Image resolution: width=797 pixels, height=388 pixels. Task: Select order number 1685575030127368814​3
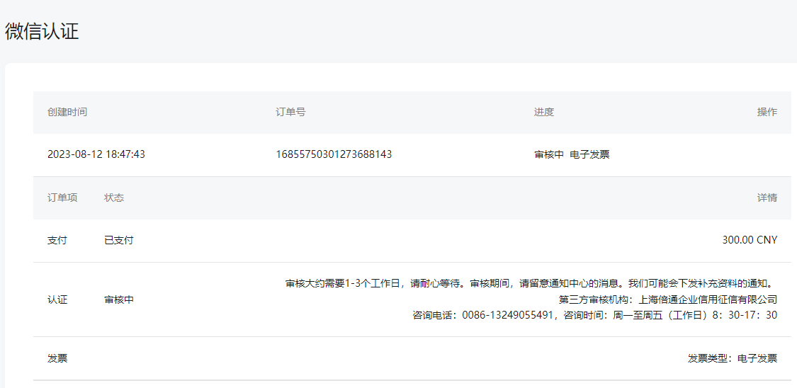(334, 154)
